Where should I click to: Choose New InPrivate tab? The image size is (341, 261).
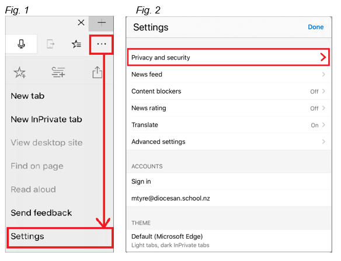pyautogui.click(x=46, y=119)
